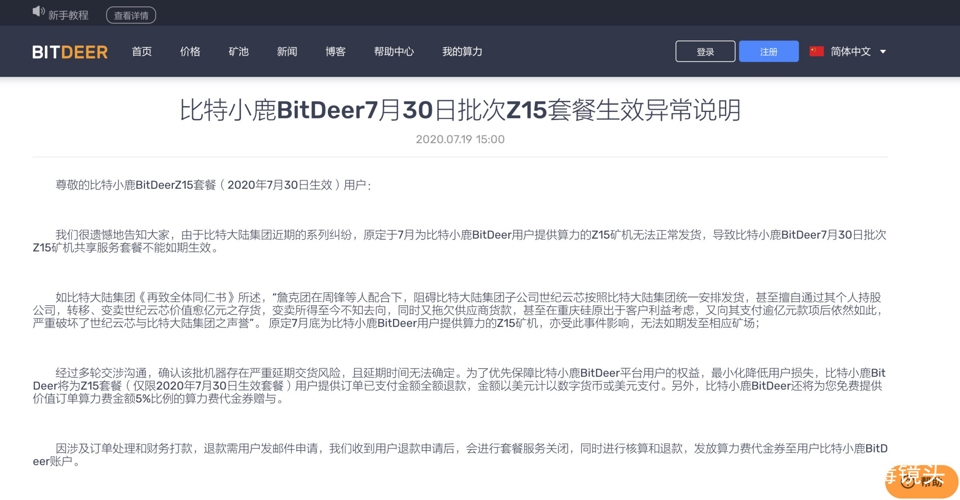Click the greeting line 尊敬的比特小鹿BitDeerZ15套餐
This screenshot has width=960, height=500.
pyautogui.click(x=214, y=185)
